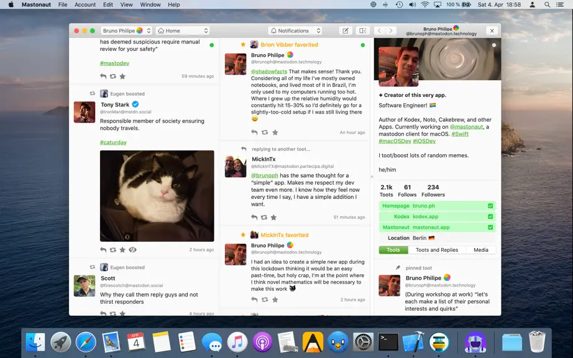This screenshot has width=573, height=358.
Task: Open the #iOSDev hashtag in bio
Action: pos(424,141)
